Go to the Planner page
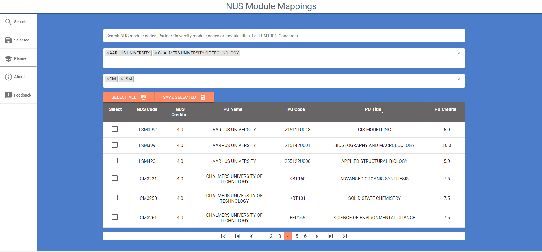The width and height of the screenshot is (542, 252). tap(18, 58)
